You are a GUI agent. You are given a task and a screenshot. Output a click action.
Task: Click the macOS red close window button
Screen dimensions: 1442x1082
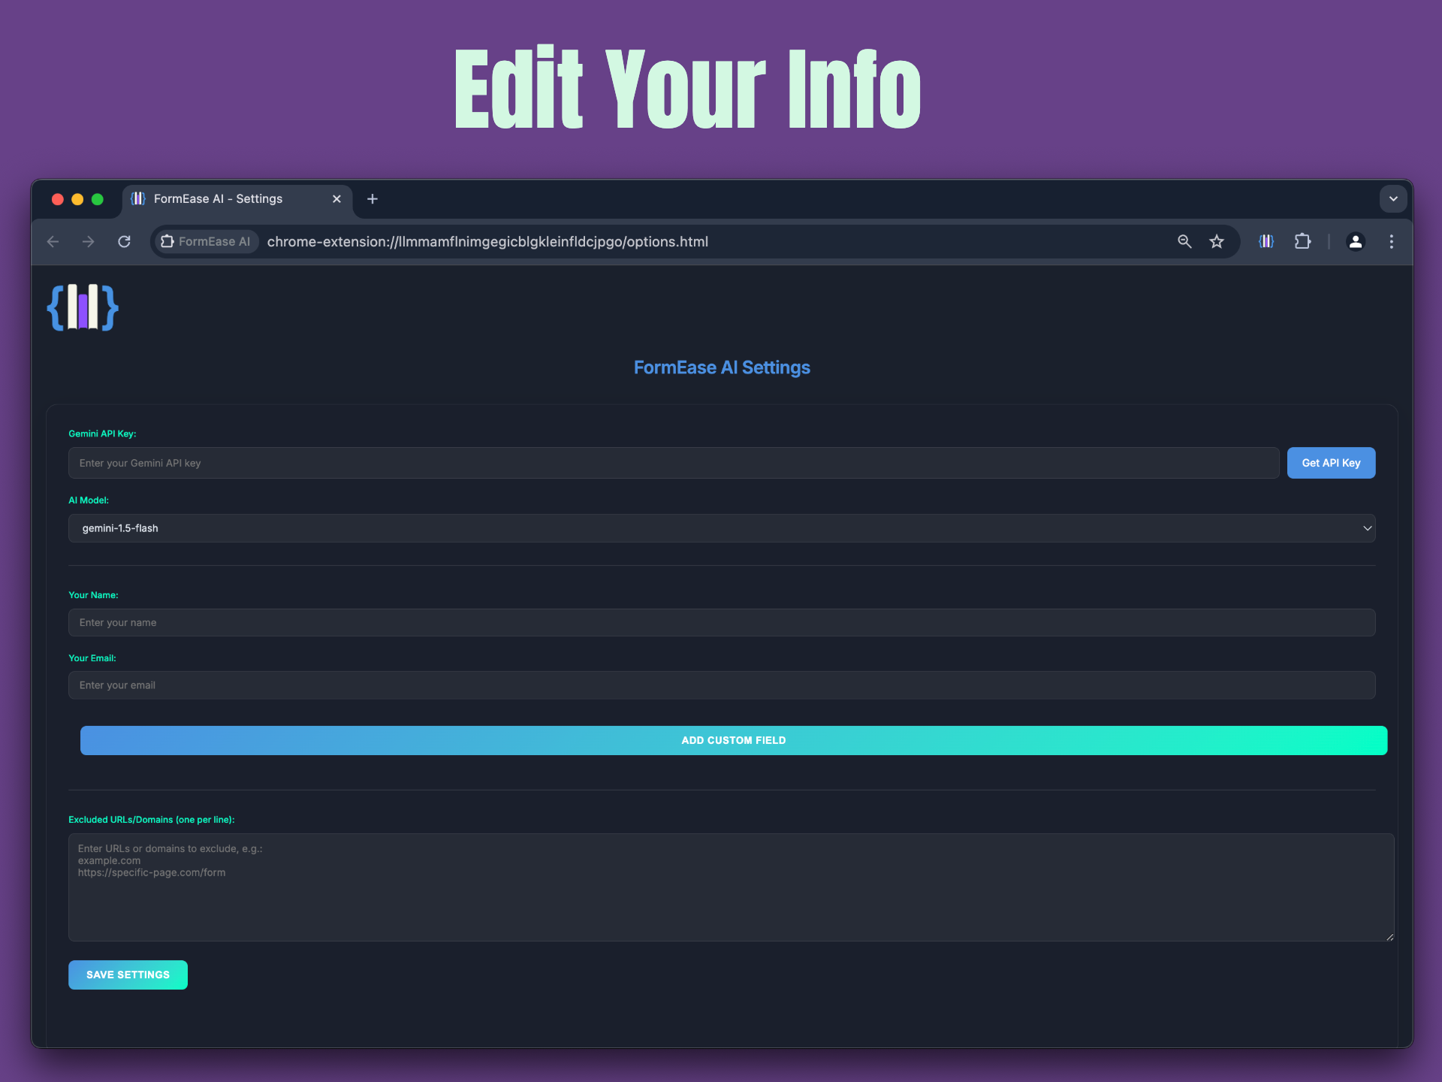pos(57,199)
